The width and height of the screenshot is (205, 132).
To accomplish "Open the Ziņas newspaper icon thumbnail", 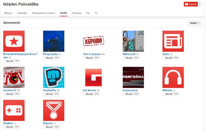I will (x=173, y=41).
